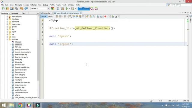This screenshot has width=192, height=108.
Task: Redo the edit via the toolbar
Action: (x=26, y=8)
